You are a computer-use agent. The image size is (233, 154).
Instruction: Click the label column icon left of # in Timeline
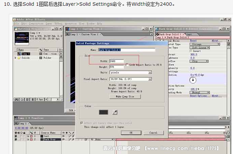[x=31, y=133]
